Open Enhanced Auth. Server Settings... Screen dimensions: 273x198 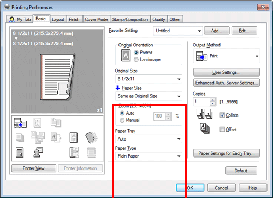coord(227,83)
